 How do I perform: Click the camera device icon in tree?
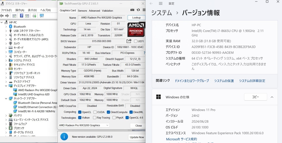click(x=11, y=43)
